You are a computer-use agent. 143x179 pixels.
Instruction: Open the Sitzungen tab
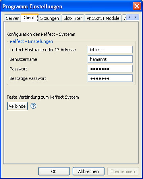[50, 18]
